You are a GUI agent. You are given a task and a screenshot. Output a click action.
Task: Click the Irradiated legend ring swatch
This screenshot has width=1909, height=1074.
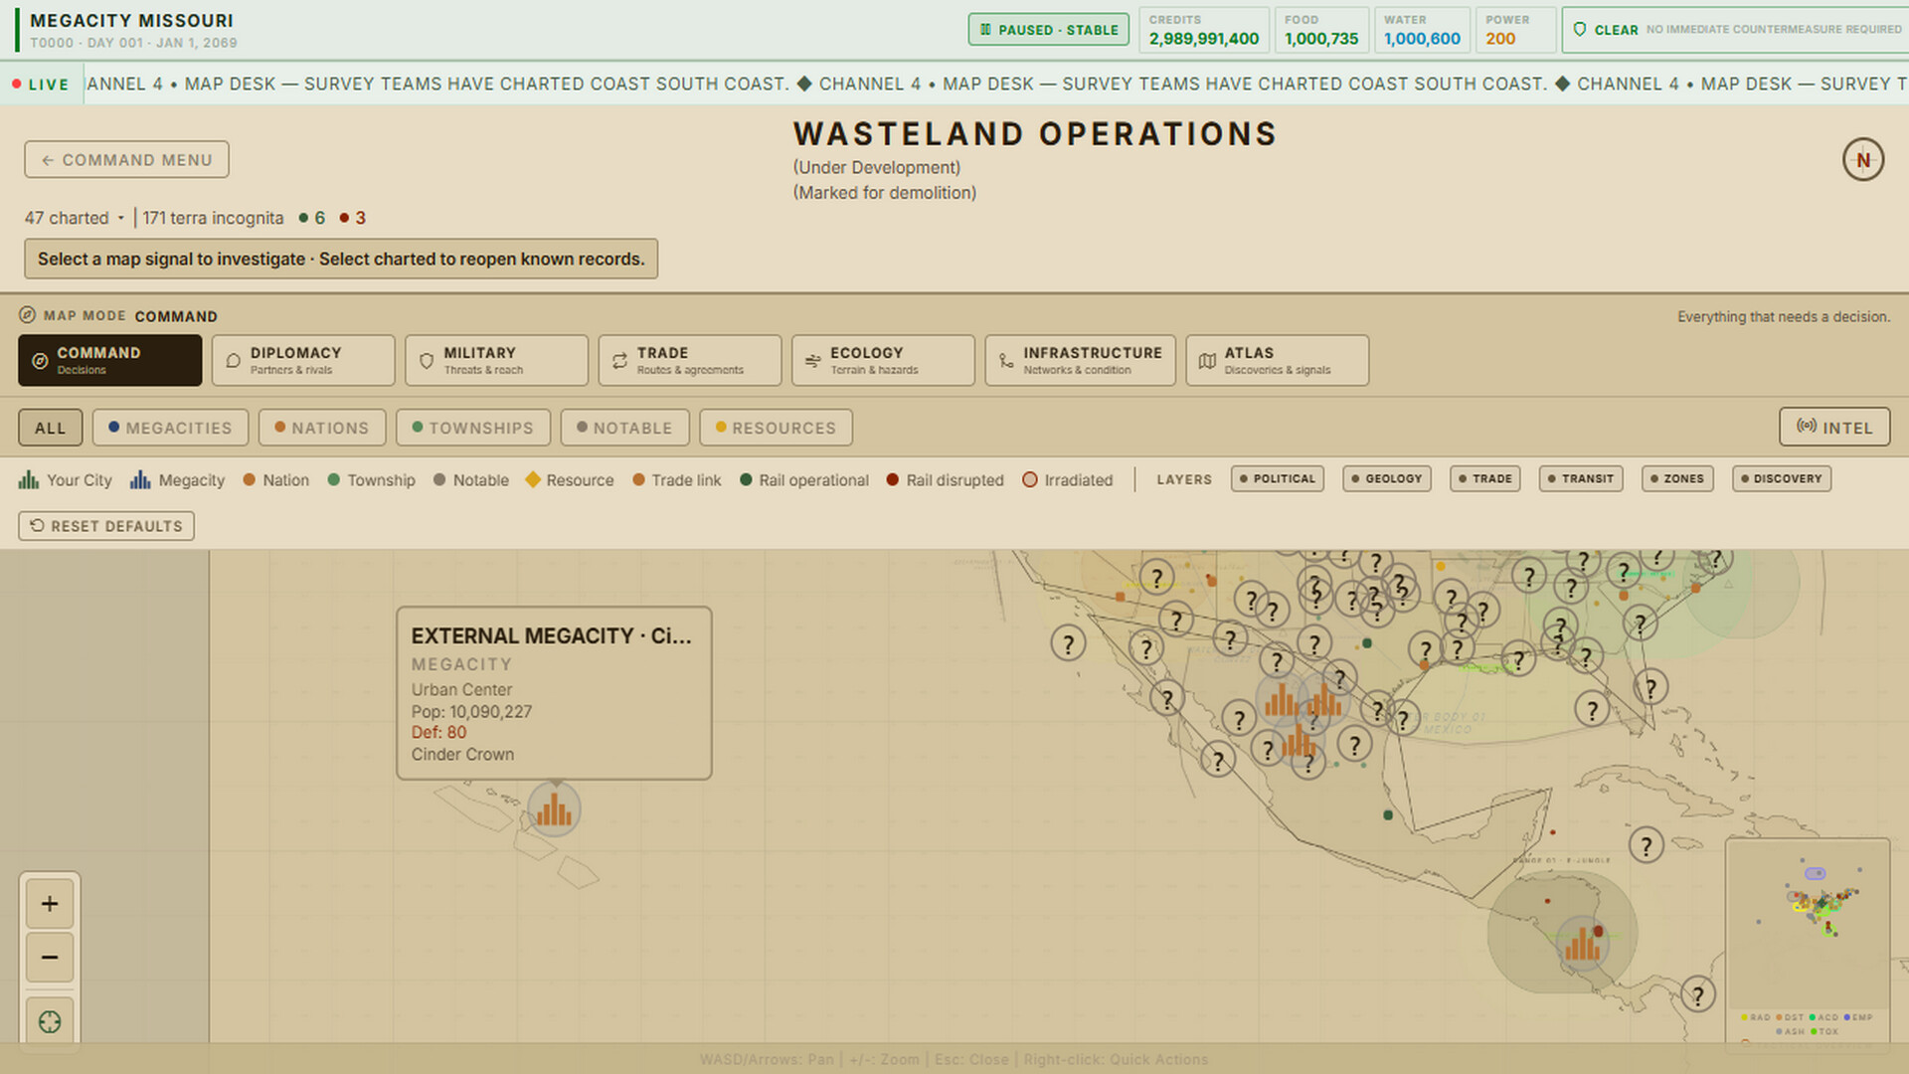(x=1030, y=479)
